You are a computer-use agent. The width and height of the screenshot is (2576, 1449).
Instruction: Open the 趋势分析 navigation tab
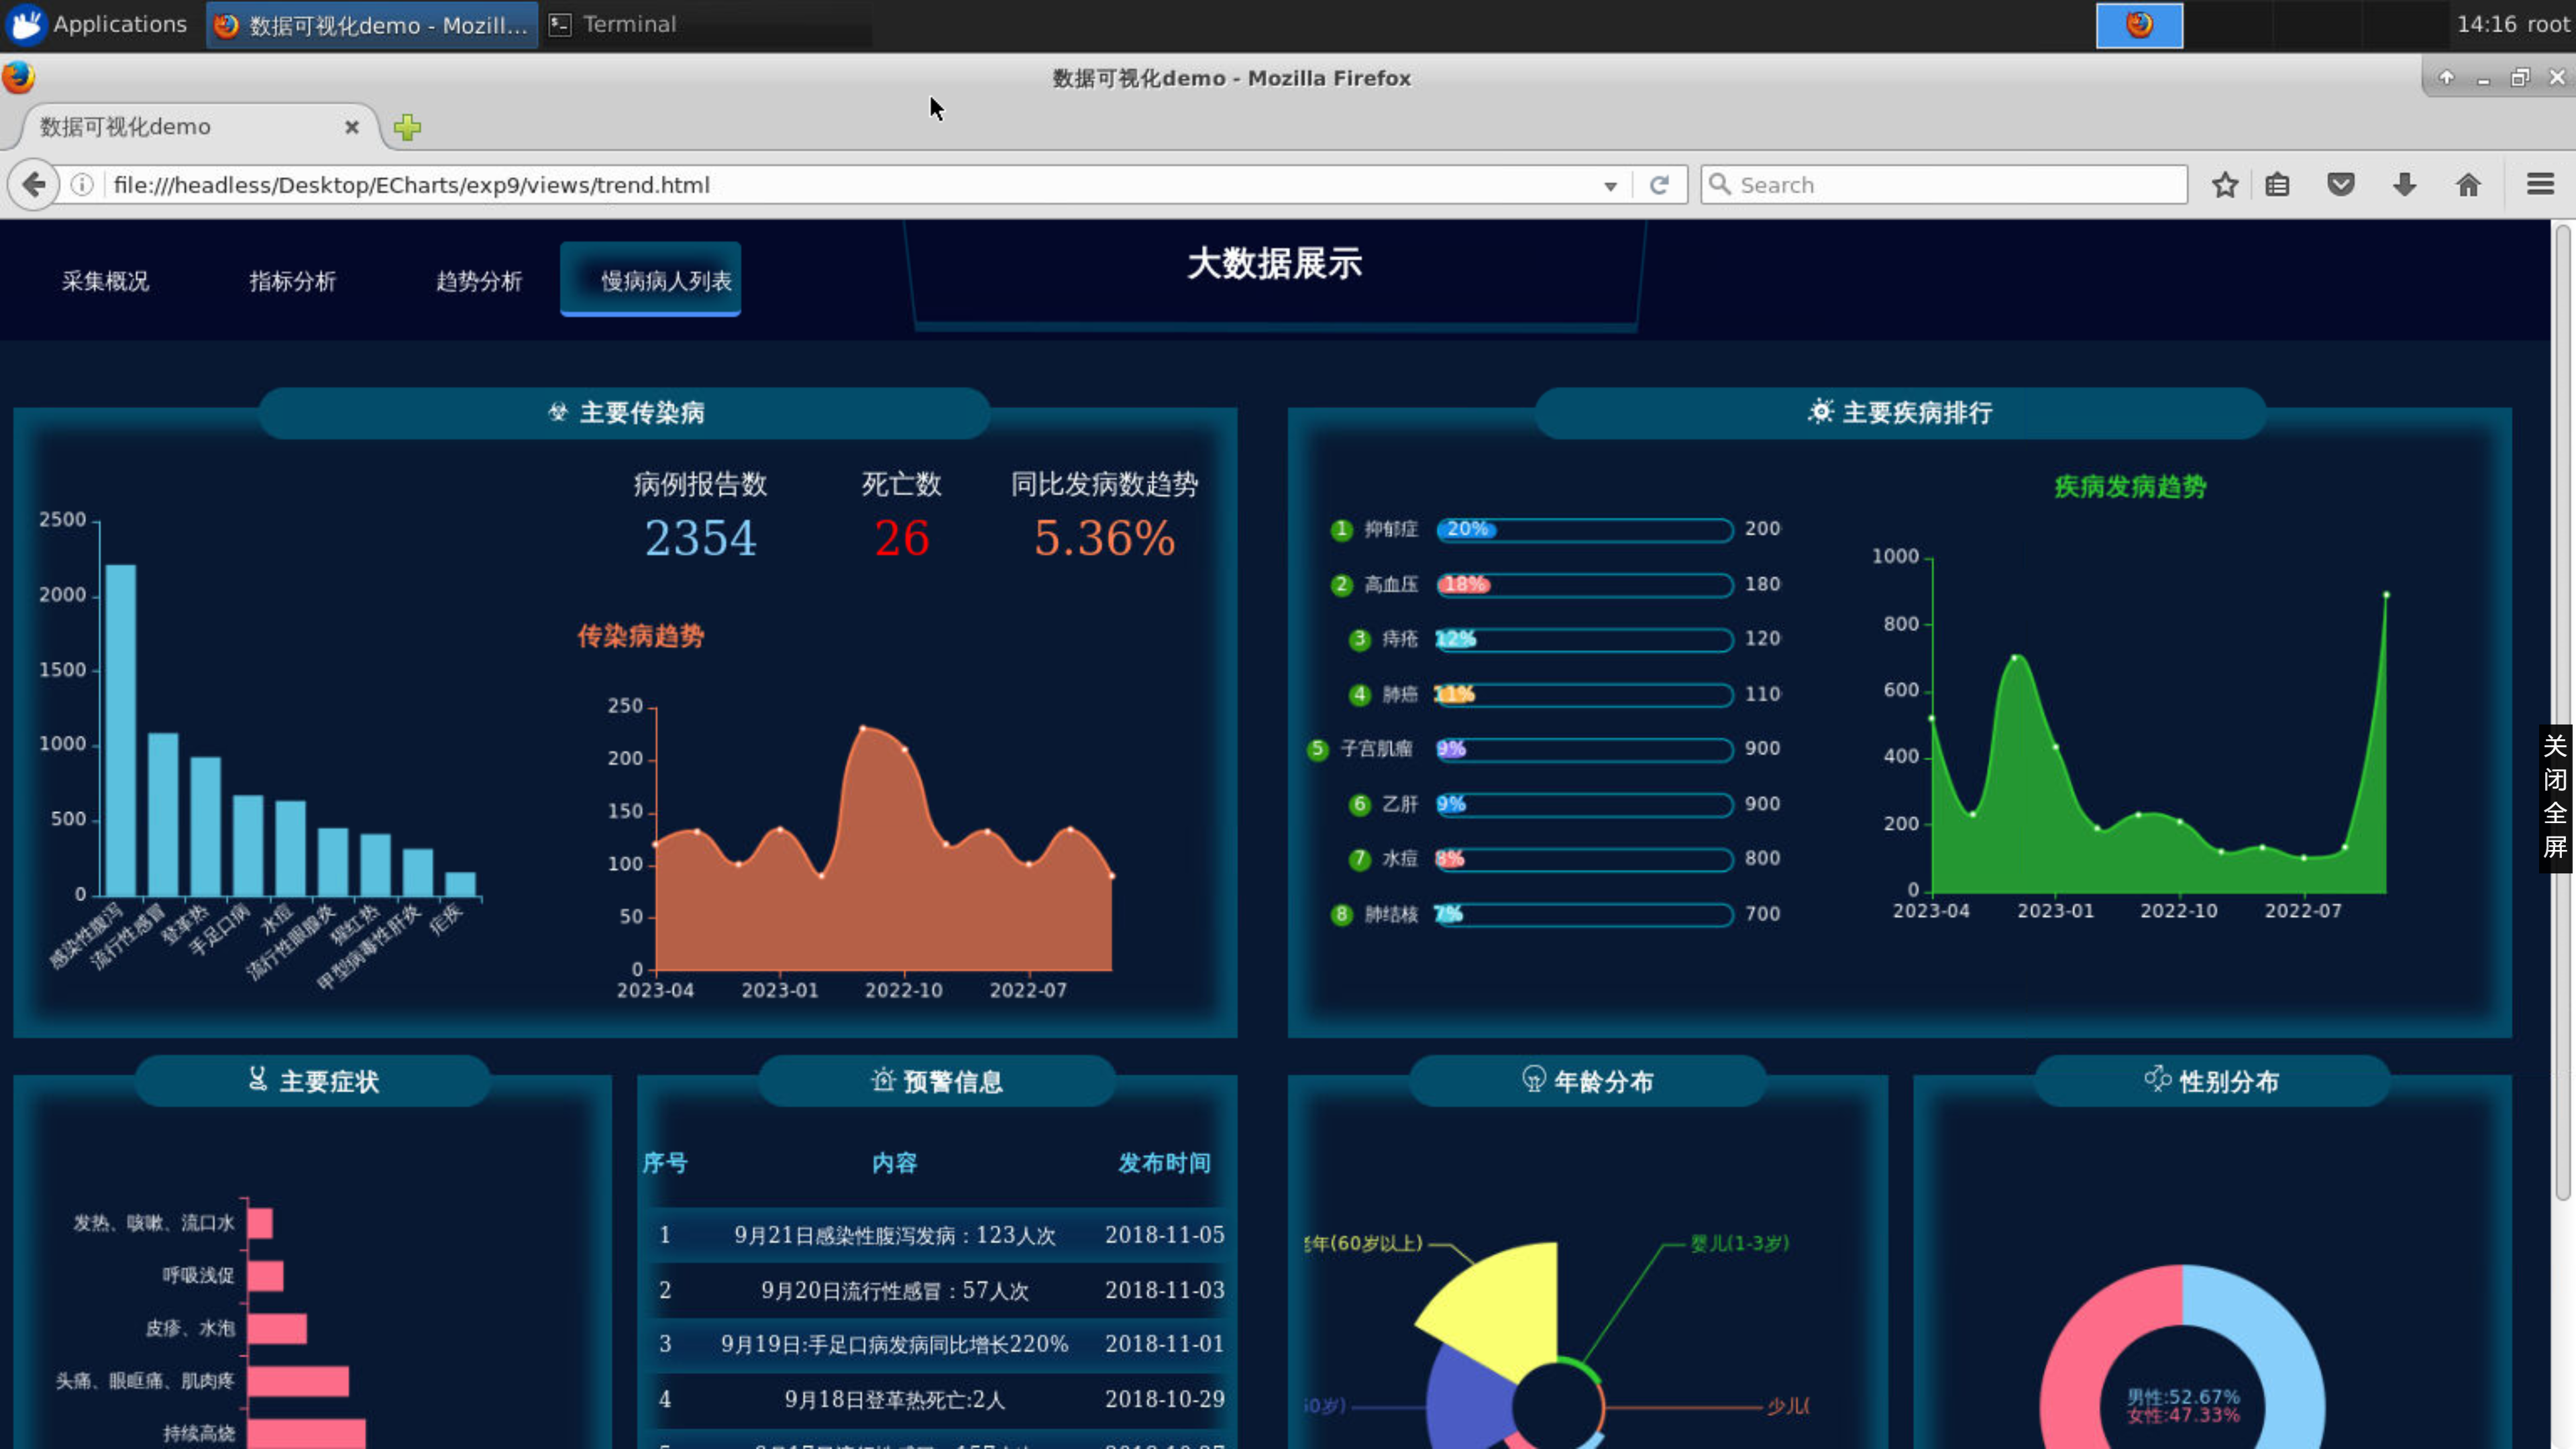tap(479, 281)
